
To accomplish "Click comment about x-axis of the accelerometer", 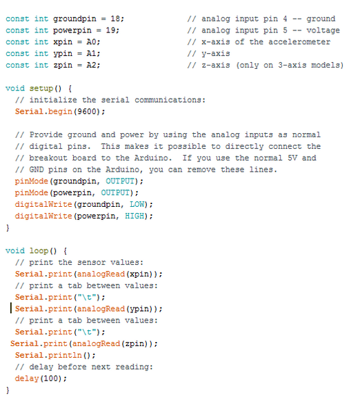I will coord(259,42).
